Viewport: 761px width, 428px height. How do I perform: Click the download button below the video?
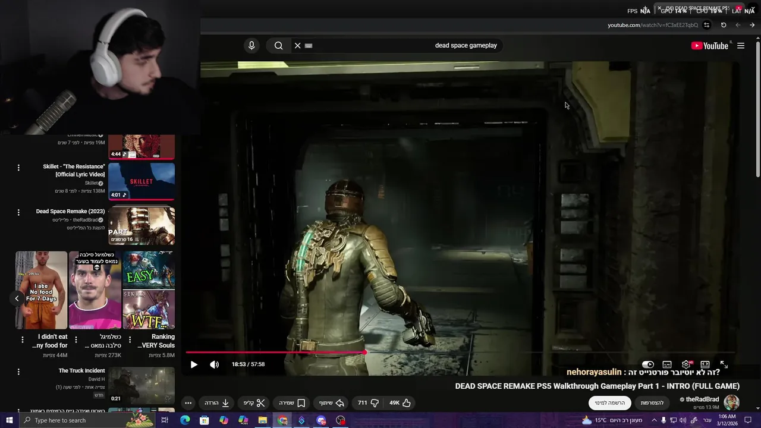[217, 403]
